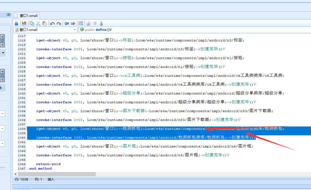Click the 图片框1 field name on line 1042

130,146
